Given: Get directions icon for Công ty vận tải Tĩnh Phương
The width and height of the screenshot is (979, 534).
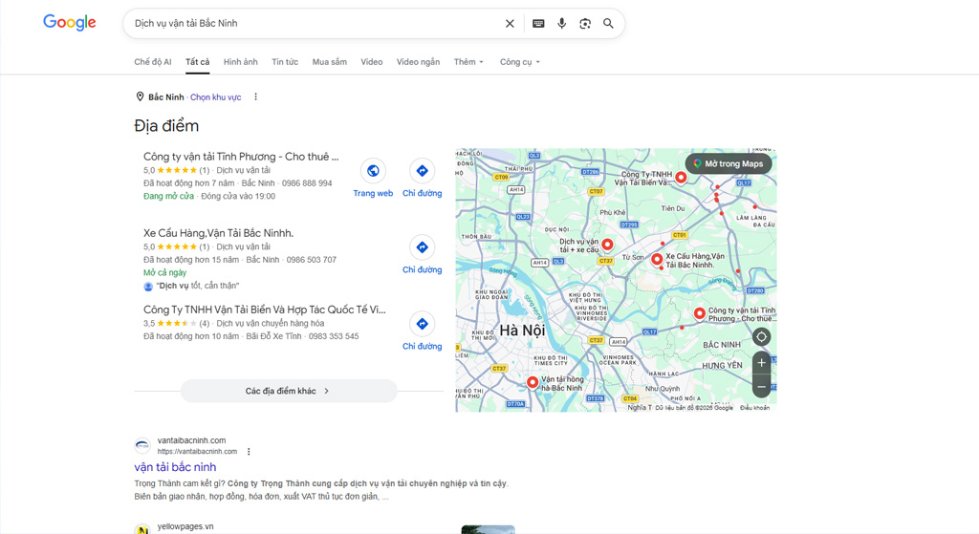Looking at the screenshot, I should tap(422, 171).
